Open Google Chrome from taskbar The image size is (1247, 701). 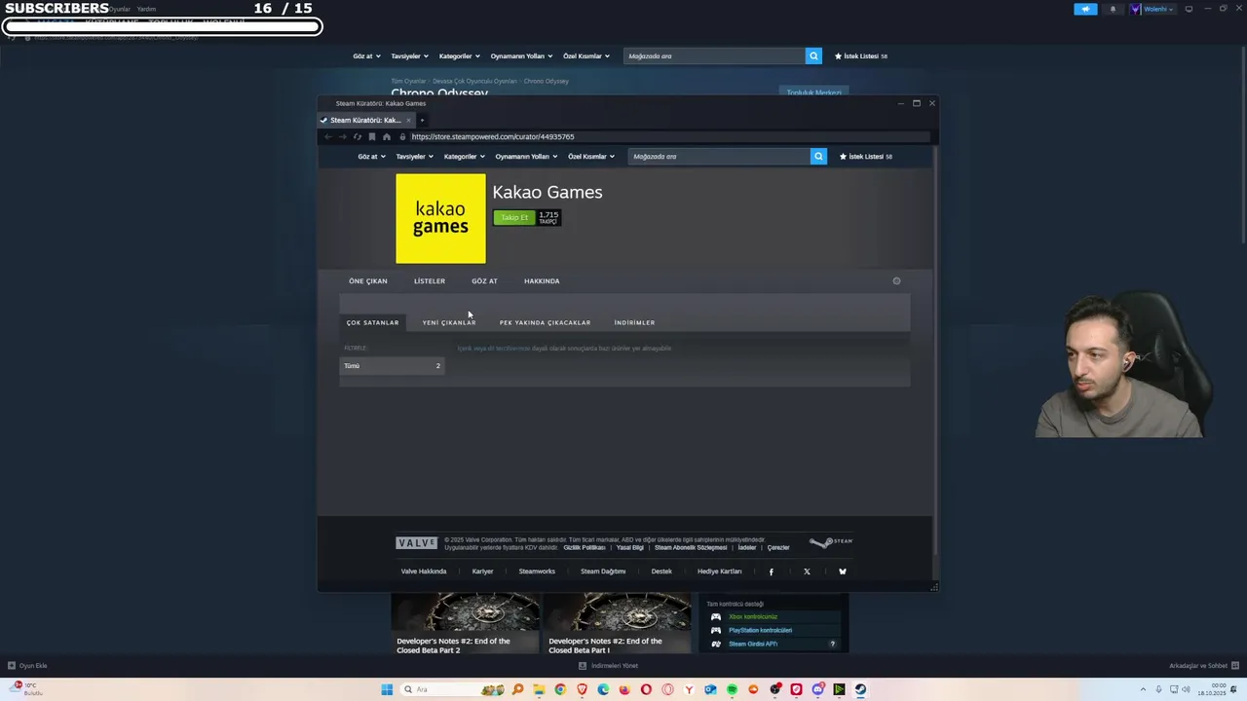[560, 689]
